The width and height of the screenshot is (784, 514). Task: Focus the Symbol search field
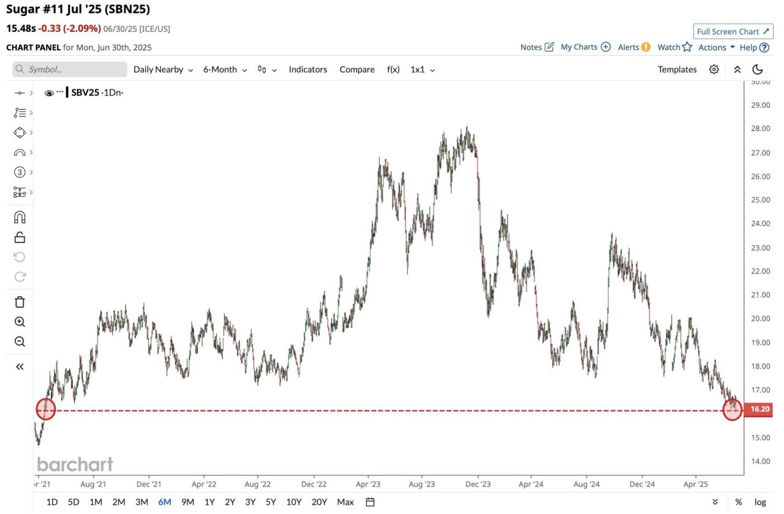pos(70,69)
